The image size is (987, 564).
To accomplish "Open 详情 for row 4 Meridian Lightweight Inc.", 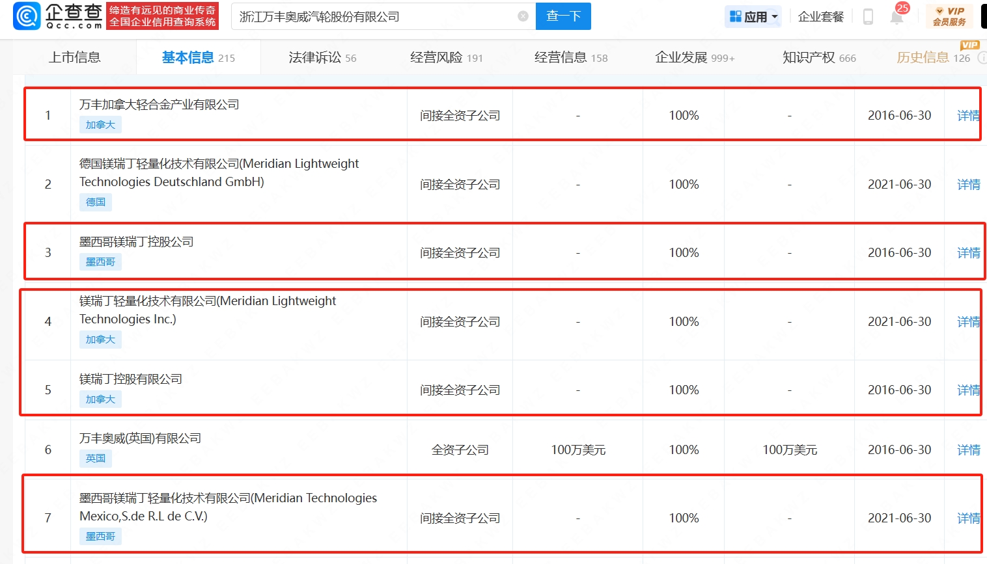I will coord(969,322).
